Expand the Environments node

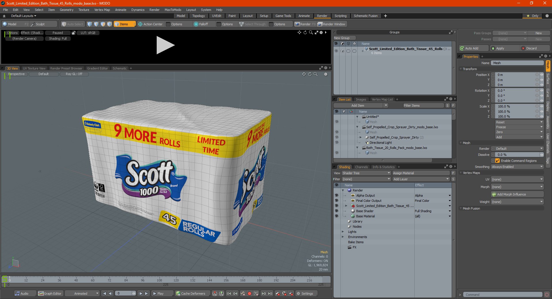[x=343, y=237]
